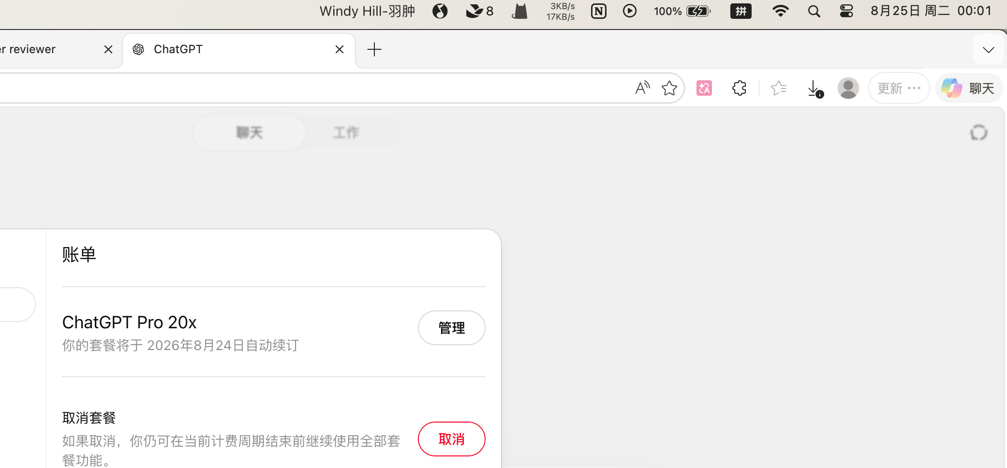1007x468 pixels.
Task: Open Control Center in menu bar
Action: pos(846,11)
